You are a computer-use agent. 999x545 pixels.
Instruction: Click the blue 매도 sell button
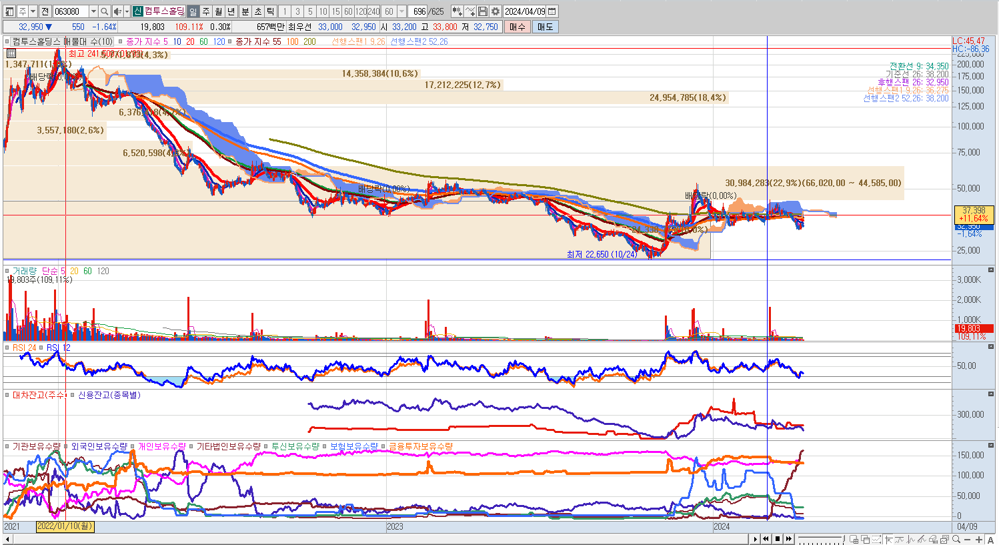pyautogui.click(x=545, y=27)
